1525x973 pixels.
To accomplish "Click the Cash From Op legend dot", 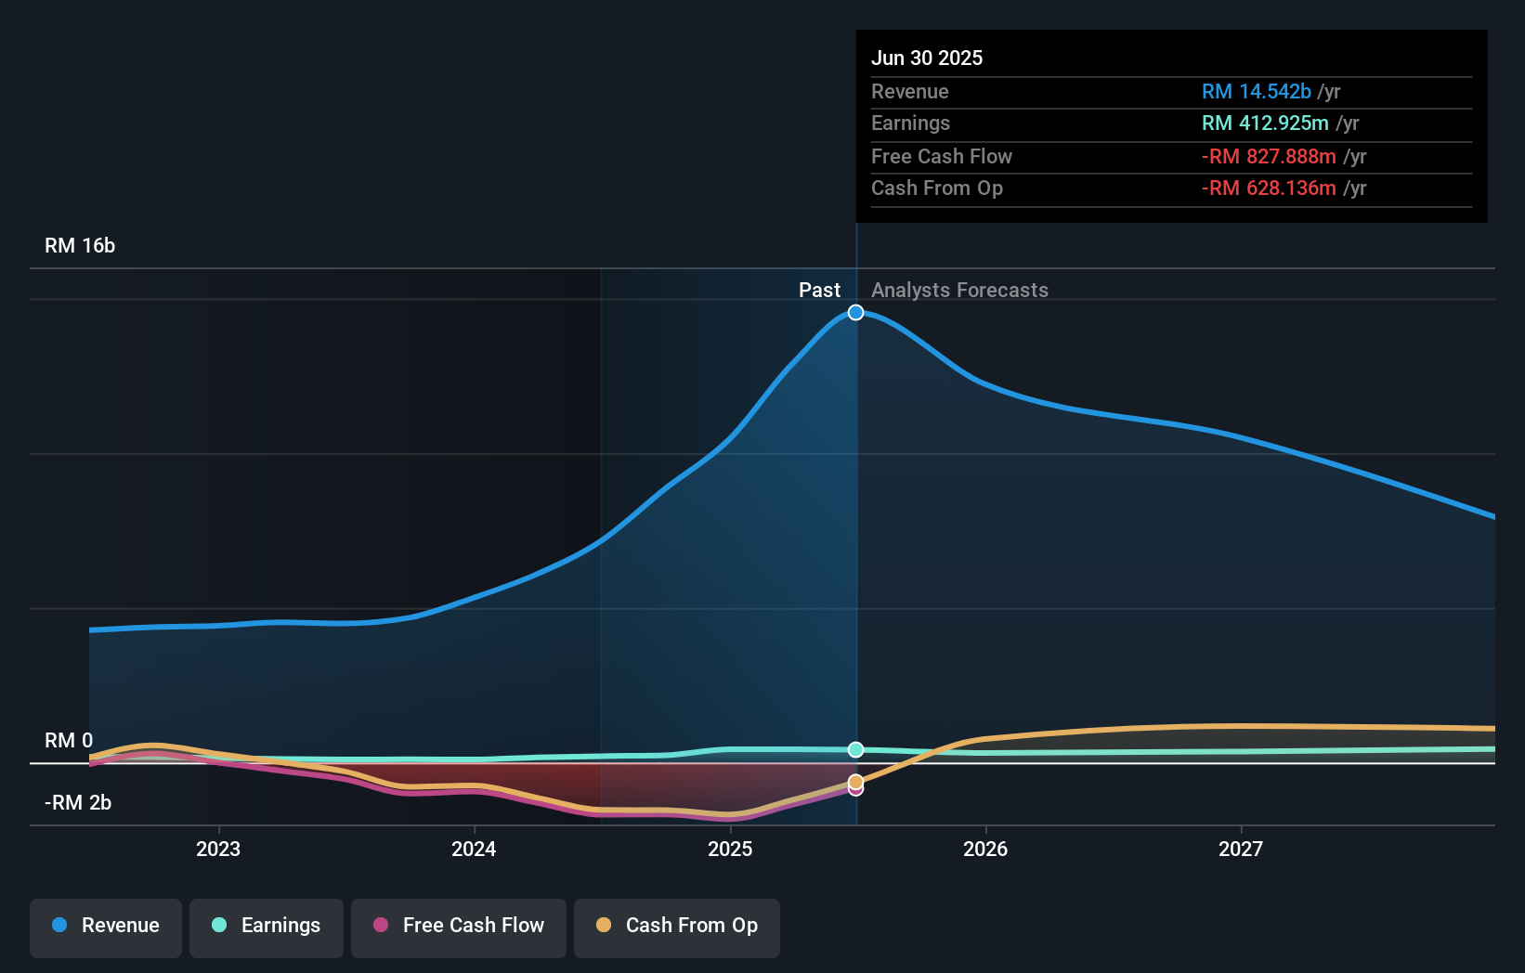I will (x=603, y=926).
